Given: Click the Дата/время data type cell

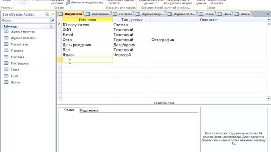Looking at the screenshot, I should (132, 45).
